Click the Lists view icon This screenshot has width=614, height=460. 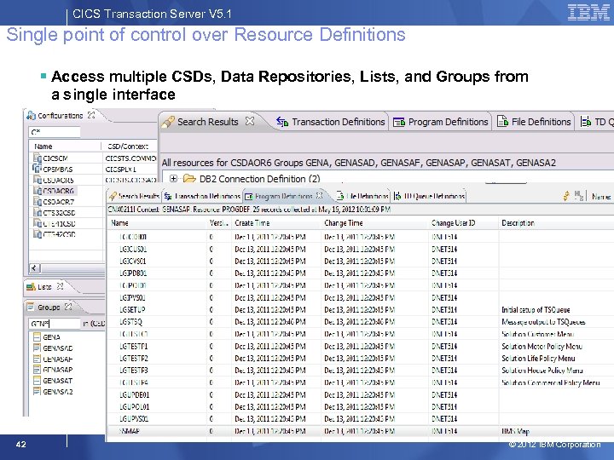point(31,287)
